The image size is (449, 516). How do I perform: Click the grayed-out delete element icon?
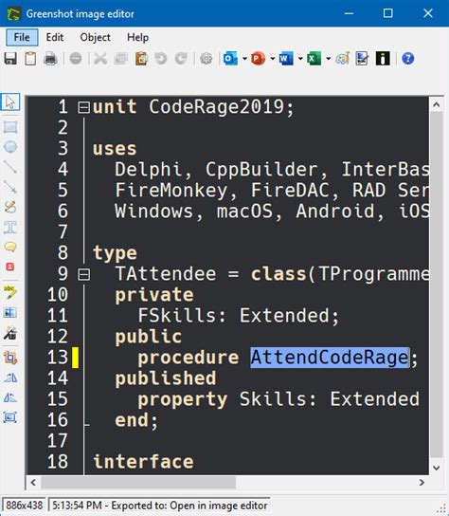point(76,59)
